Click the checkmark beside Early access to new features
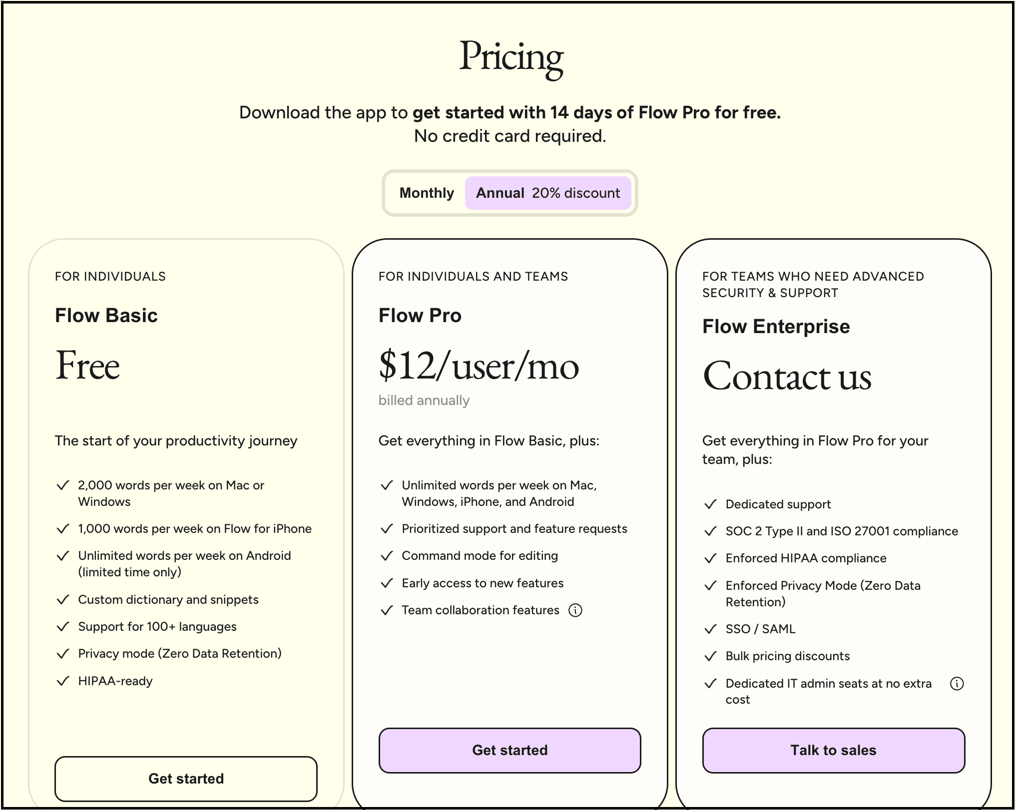The height and width of the screenshot is (810, 1016). 387,583
